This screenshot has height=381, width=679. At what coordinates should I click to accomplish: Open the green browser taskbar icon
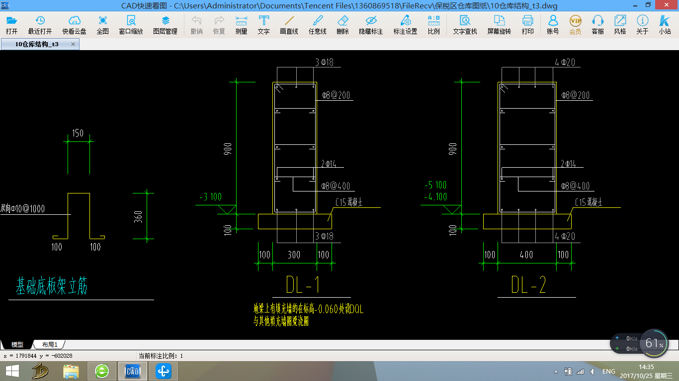(102, 371)
